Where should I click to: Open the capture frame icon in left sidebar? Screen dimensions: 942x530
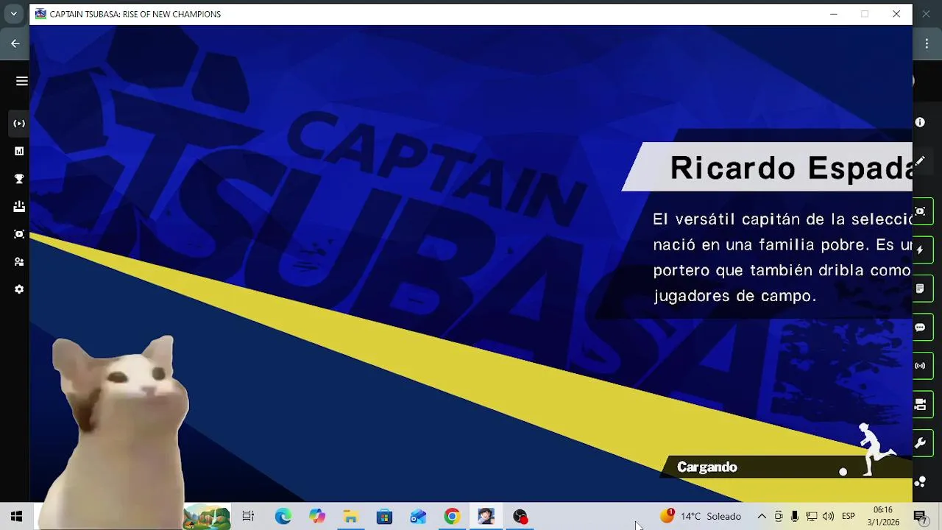click(x=19, y=234)
